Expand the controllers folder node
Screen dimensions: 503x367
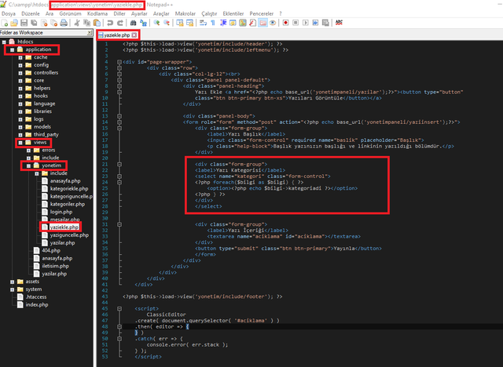tap(20, 73)
